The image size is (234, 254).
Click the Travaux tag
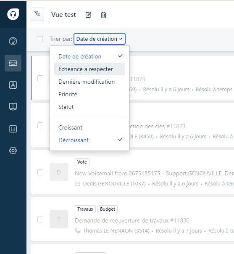point(85,209)
